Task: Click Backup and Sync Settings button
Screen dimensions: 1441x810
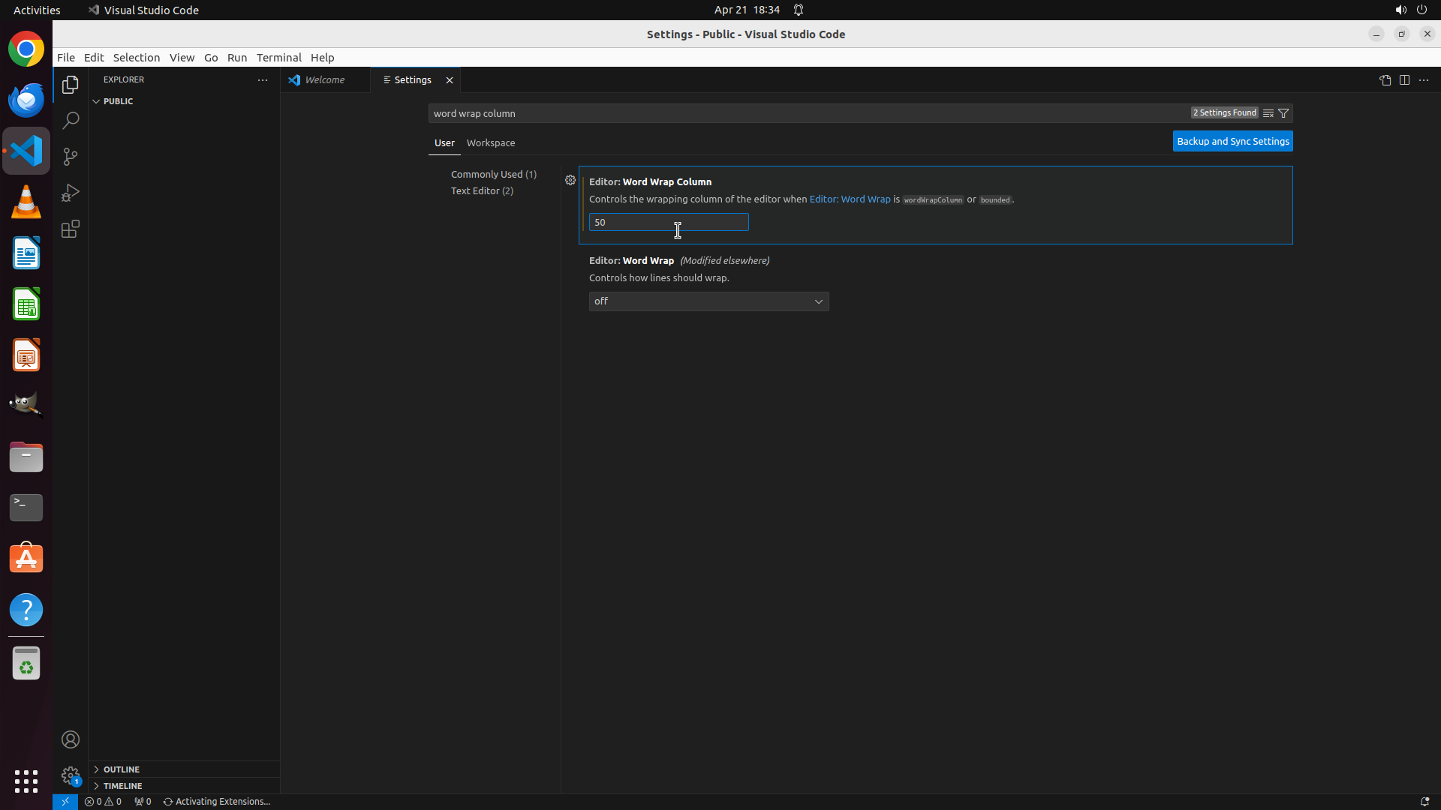Action: [x=1232, y=141]
